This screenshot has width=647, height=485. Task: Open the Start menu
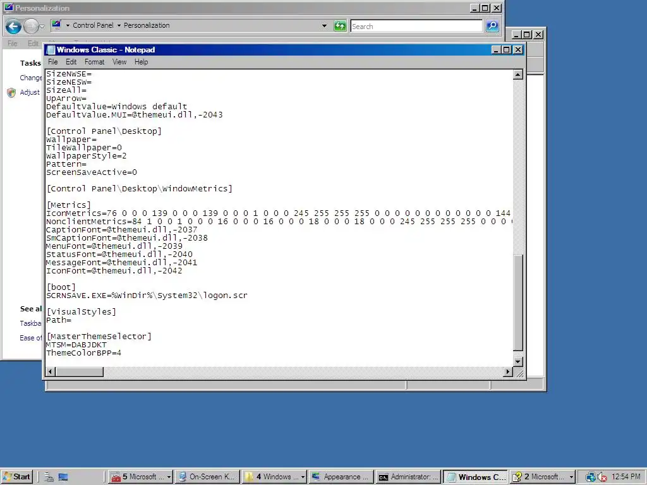click(16, 477)
